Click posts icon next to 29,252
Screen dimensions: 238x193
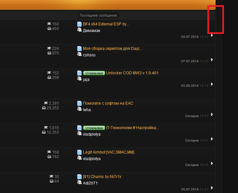[x=44, y=108]
